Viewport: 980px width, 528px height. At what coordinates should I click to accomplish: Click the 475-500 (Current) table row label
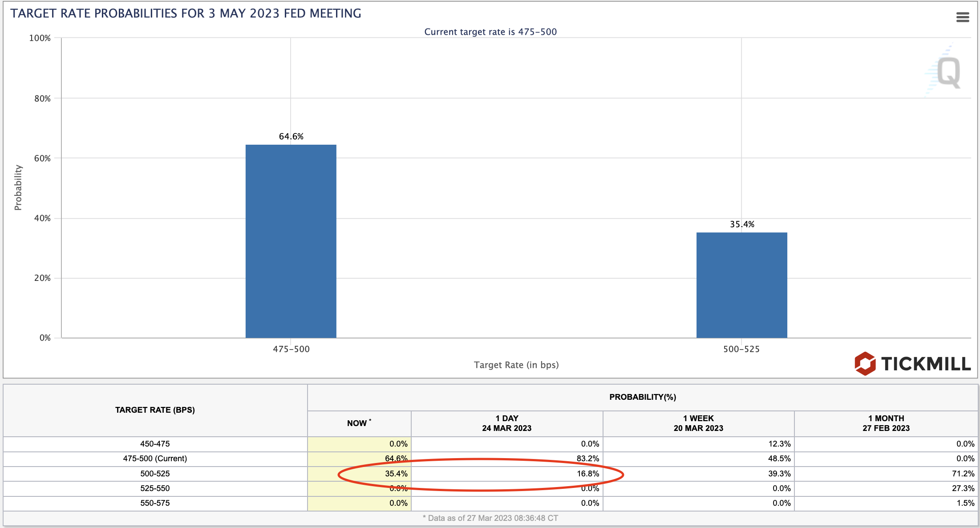click(155, 459)
